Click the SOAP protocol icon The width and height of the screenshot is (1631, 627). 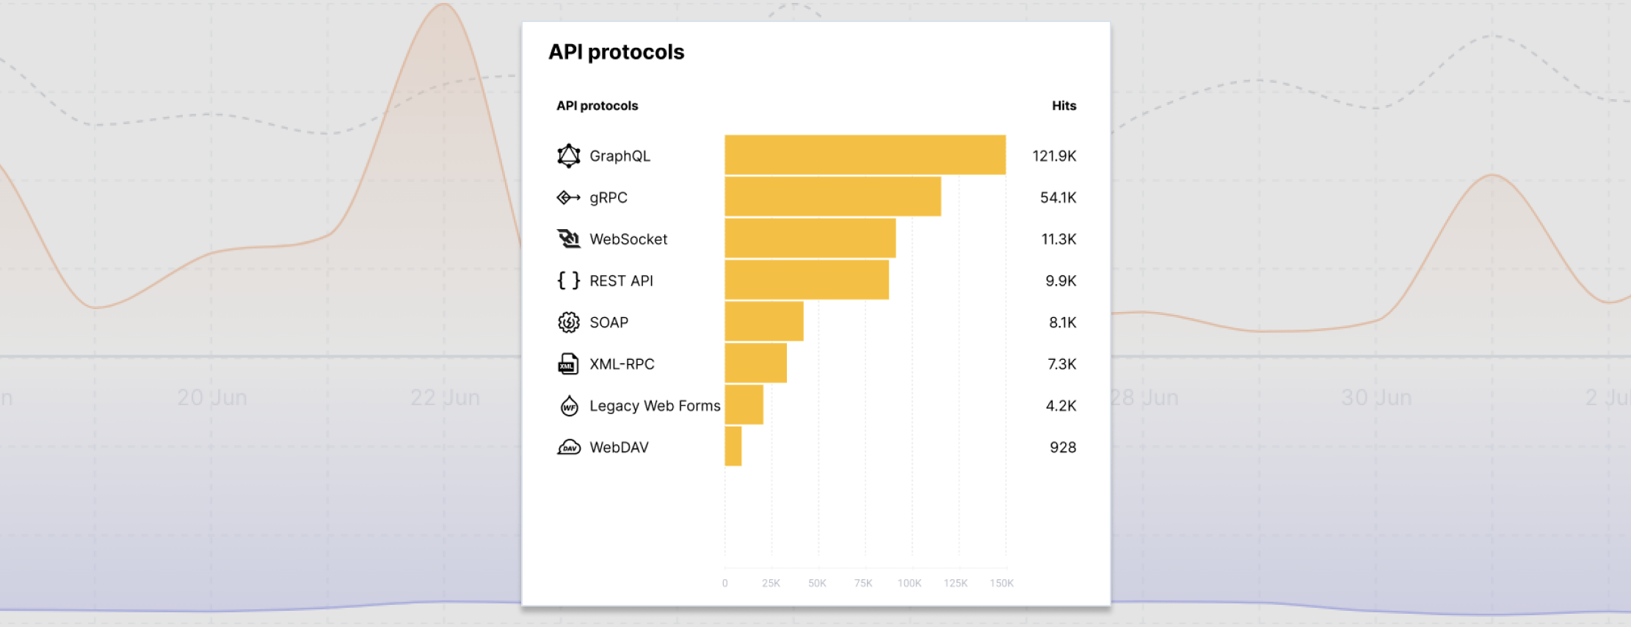point(569,322)
